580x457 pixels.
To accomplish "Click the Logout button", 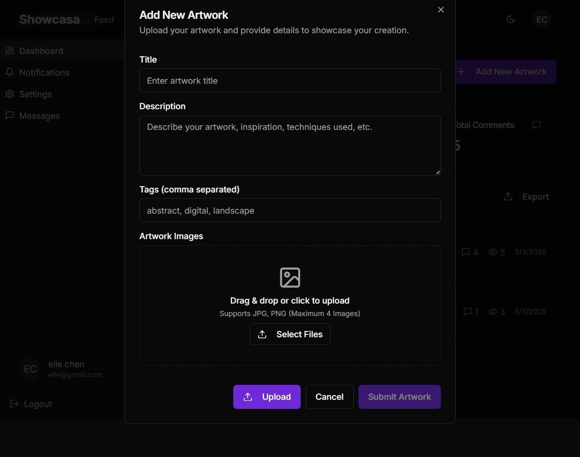I will pos(31,404).
